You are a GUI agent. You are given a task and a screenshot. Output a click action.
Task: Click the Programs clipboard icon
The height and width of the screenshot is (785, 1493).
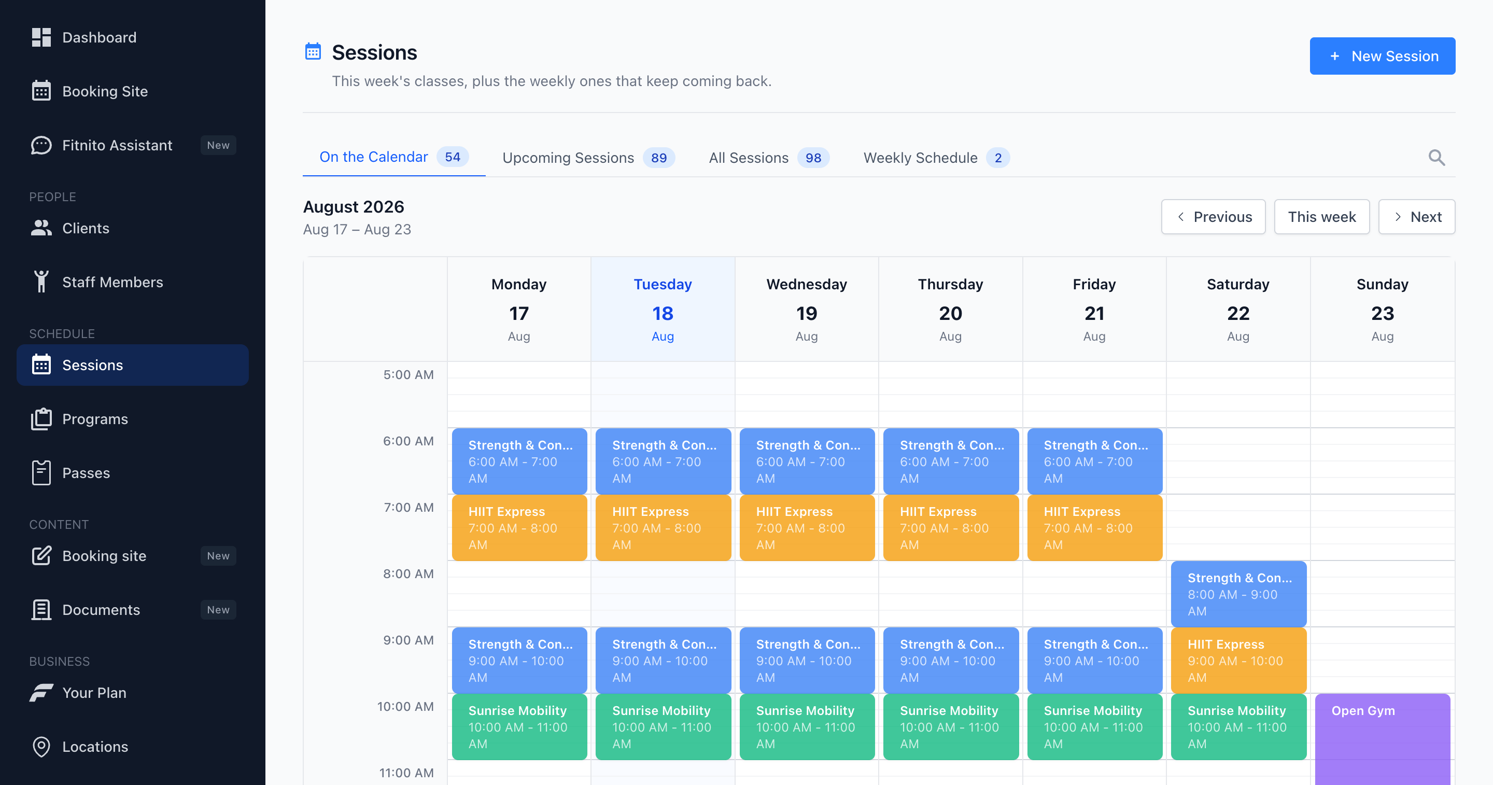click(41, 418)
